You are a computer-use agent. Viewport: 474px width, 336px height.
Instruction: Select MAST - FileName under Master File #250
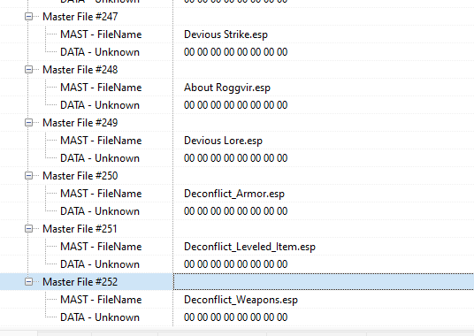tap(101, 194)
